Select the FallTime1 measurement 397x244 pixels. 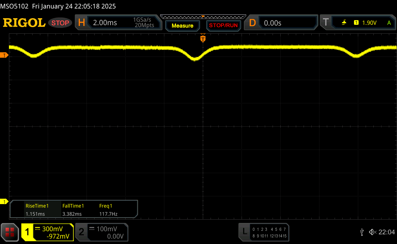pos(73,206)
